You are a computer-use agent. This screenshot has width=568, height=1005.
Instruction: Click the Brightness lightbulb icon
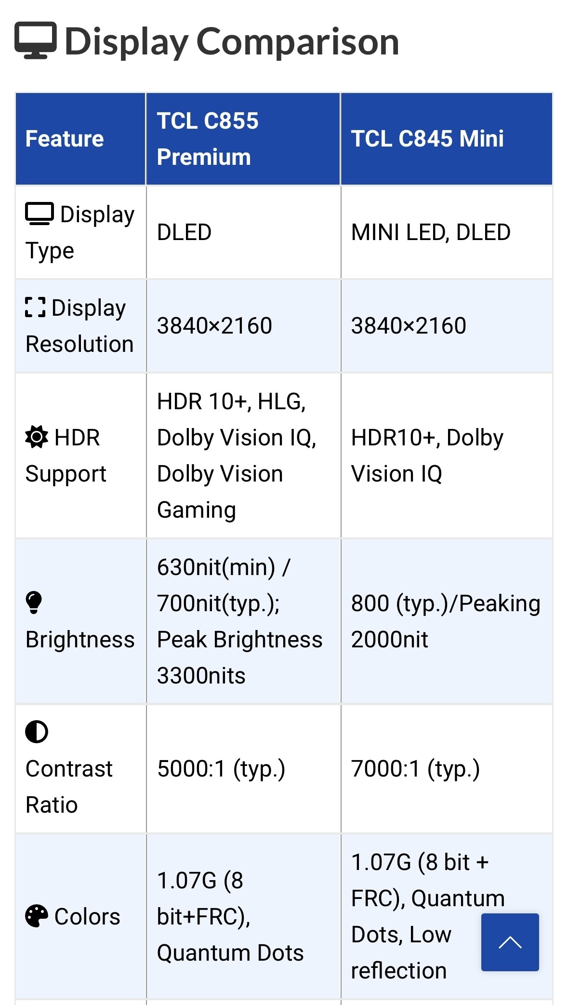pyautogui.click(x=34, y=602)
